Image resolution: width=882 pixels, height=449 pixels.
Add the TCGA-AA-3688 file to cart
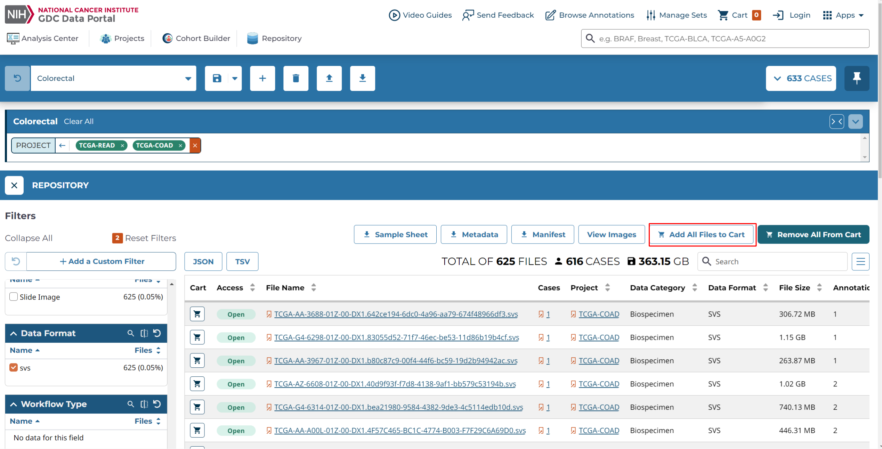(x=197, y=314)
